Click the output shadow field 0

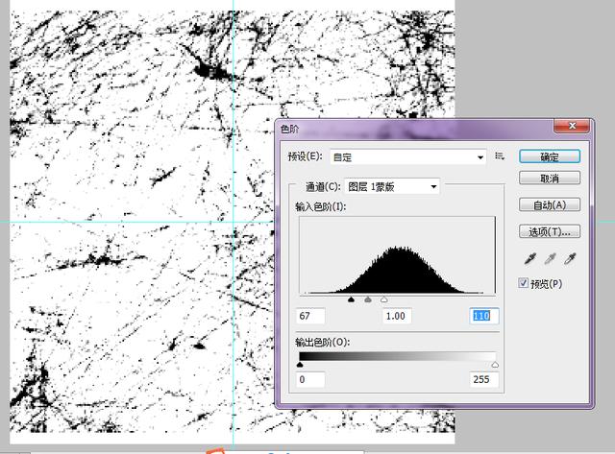[x=310, y=379]
